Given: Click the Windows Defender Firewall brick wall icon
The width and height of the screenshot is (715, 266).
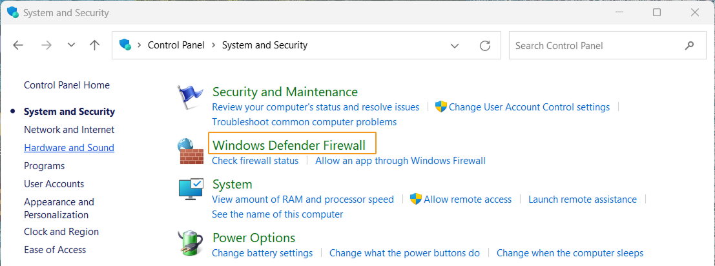Looking at the screenshot, I should click(x=190, y=152).
